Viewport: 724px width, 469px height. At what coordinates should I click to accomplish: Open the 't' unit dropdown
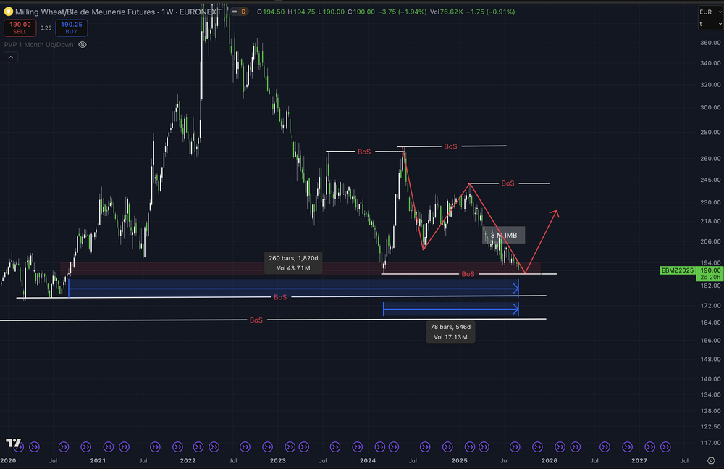click(x=710, y=24)
